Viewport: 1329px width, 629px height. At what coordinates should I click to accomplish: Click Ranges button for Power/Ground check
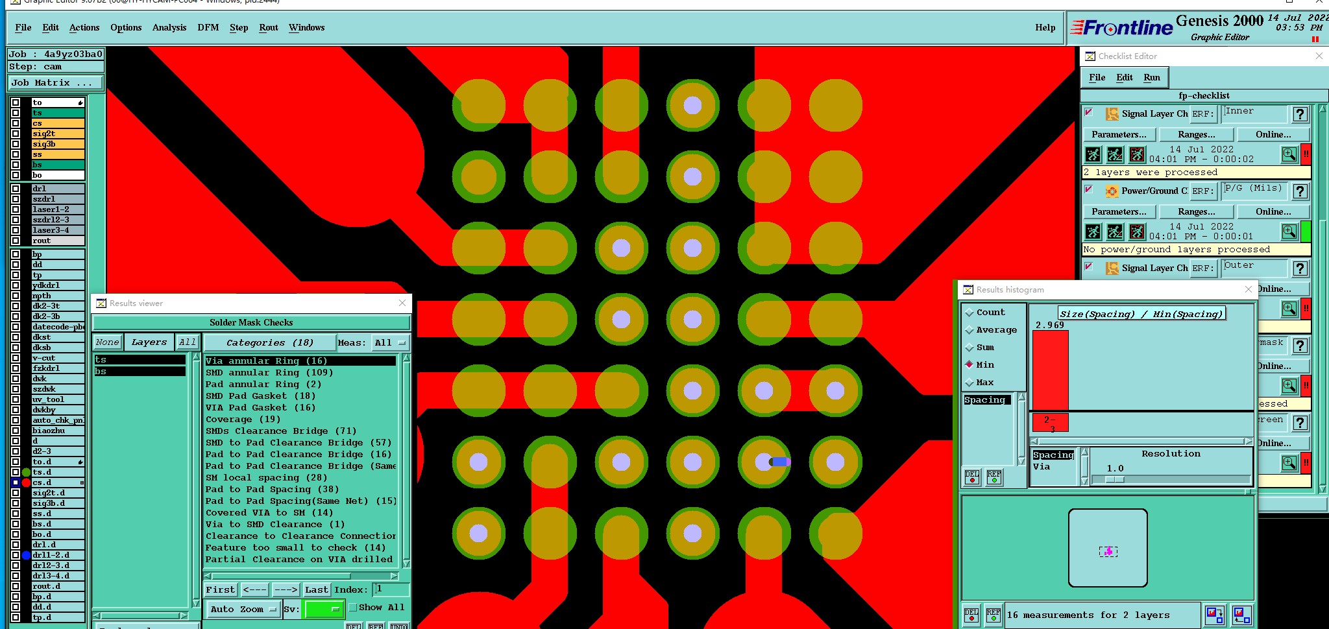[1197, 211]
